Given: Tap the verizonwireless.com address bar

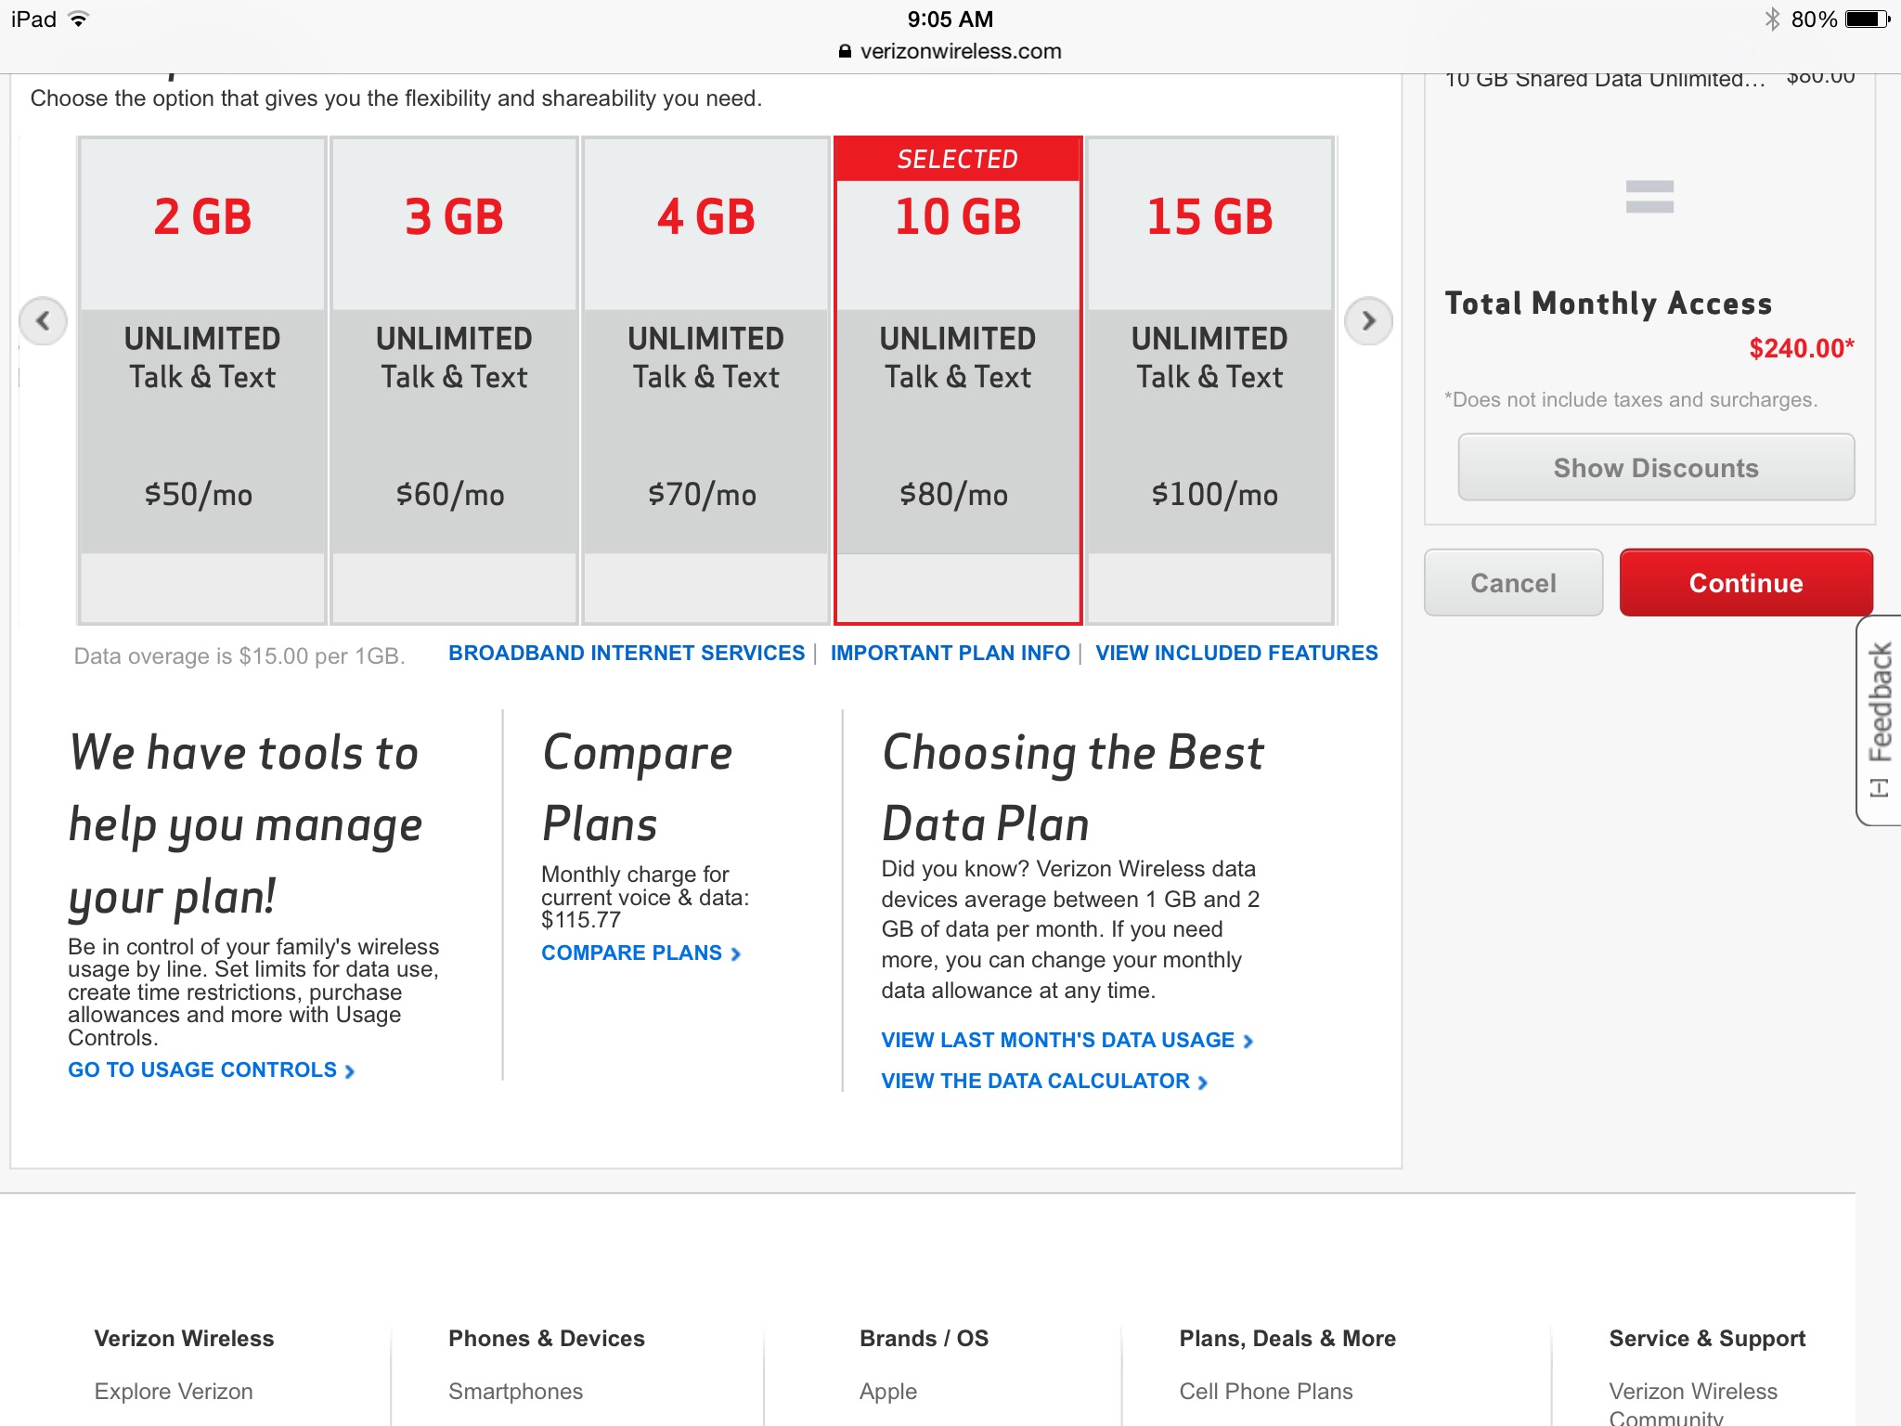Looking at the screenshot, I should [950, 52].
